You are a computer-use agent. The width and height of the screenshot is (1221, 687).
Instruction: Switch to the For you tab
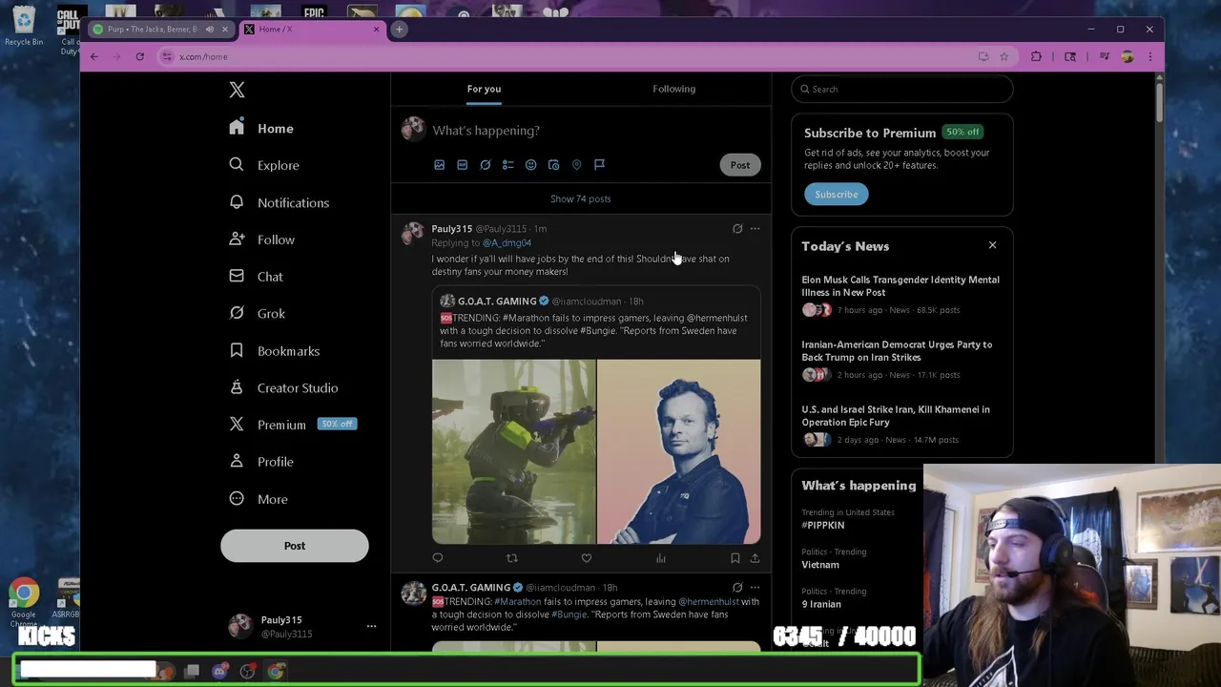coord(484,89)
